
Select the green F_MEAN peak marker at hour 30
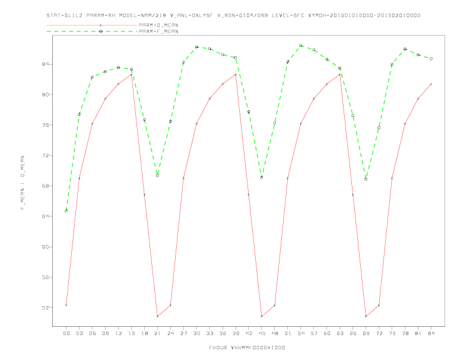tap(196, 47)
